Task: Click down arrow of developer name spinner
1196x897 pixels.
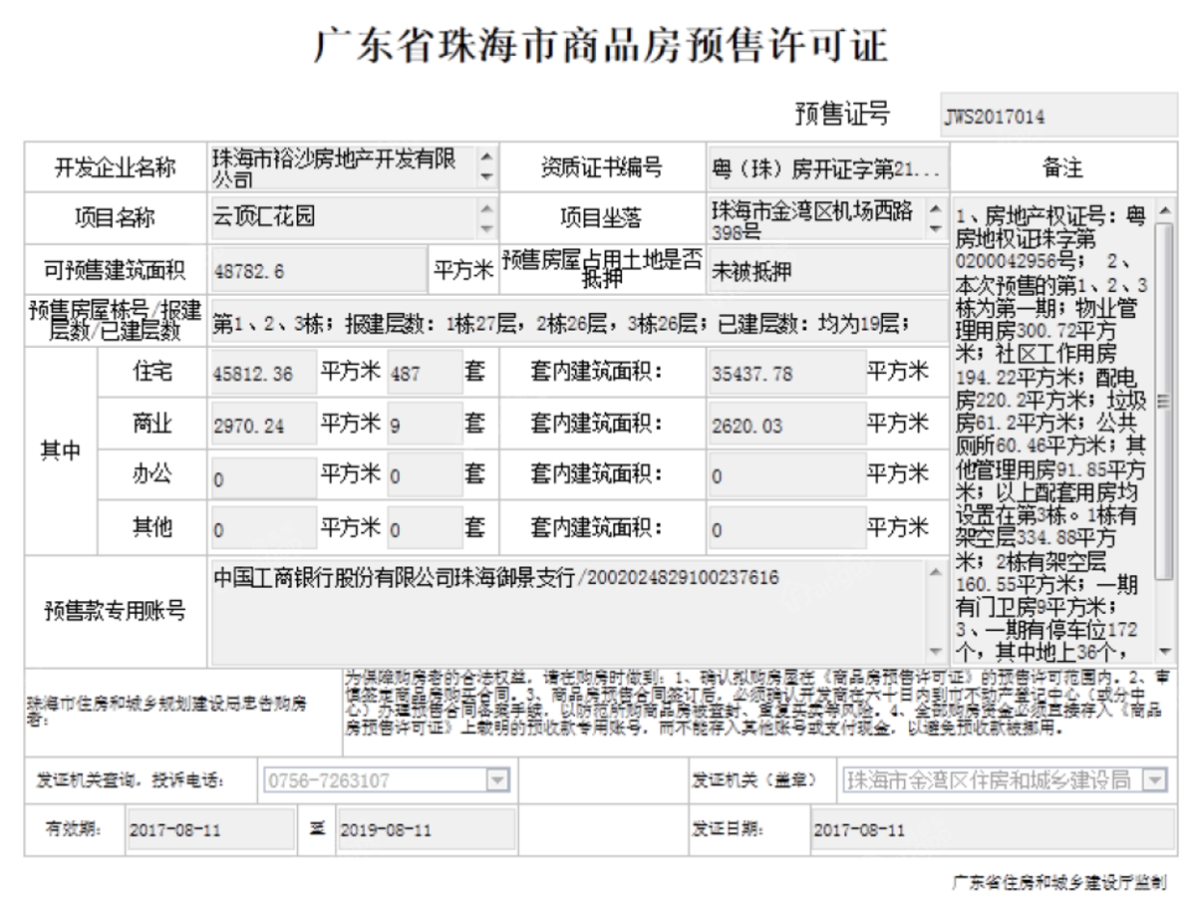Action: point(485,179)
